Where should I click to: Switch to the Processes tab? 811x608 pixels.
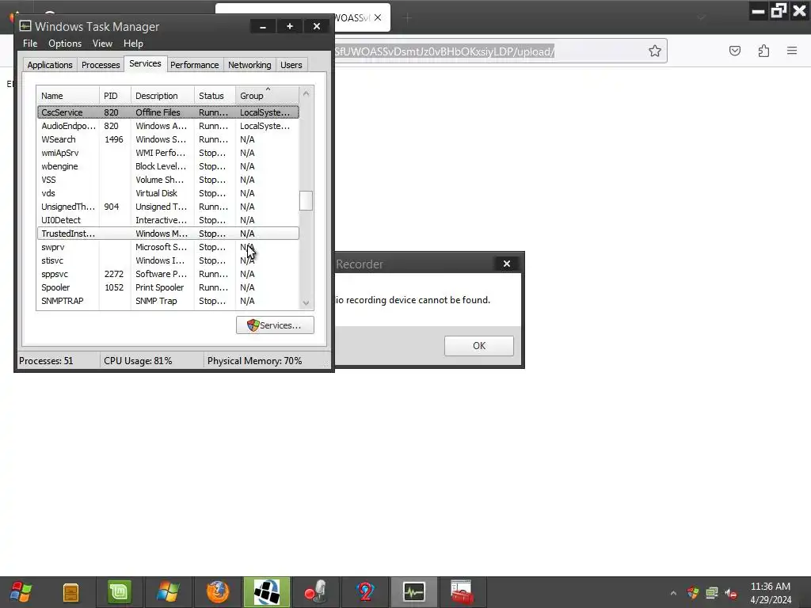[x=101, y=65]
